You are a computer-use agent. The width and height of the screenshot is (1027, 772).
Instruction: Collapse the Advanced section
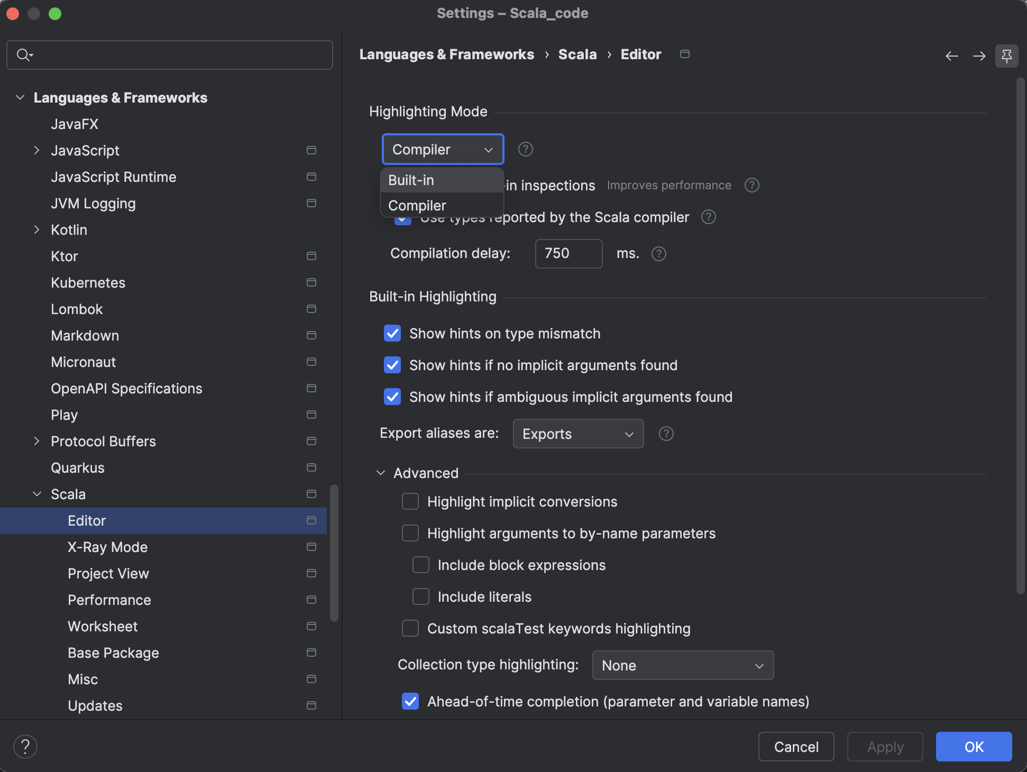(x=381, y=473)
